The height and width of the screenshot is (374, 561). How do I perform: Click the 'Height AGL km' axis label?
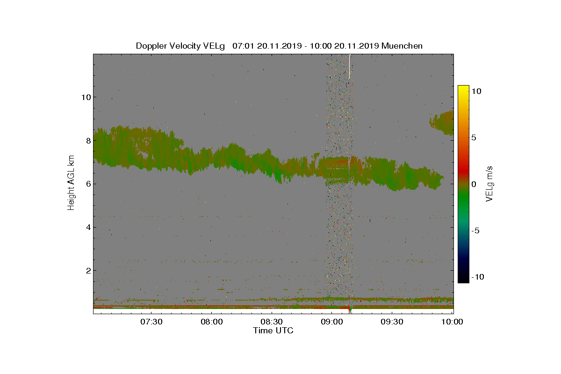(72, 184)
